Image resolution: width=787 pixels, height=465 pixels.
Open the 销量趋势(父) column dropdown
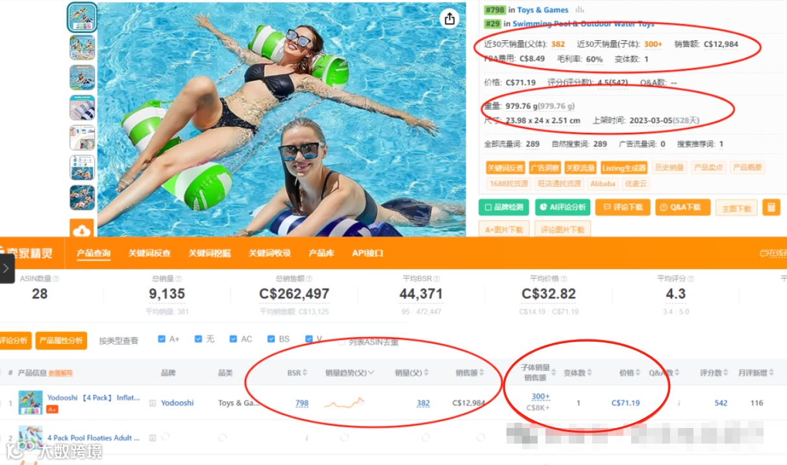pos(371,373)
